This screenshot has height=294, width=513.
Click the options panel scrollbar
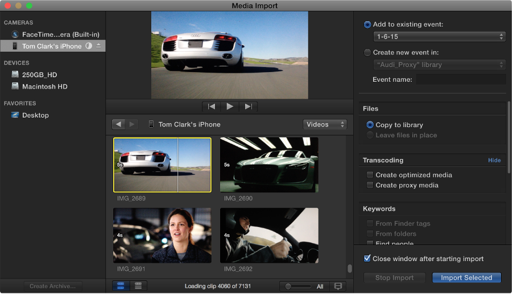(x=509, y=137)
